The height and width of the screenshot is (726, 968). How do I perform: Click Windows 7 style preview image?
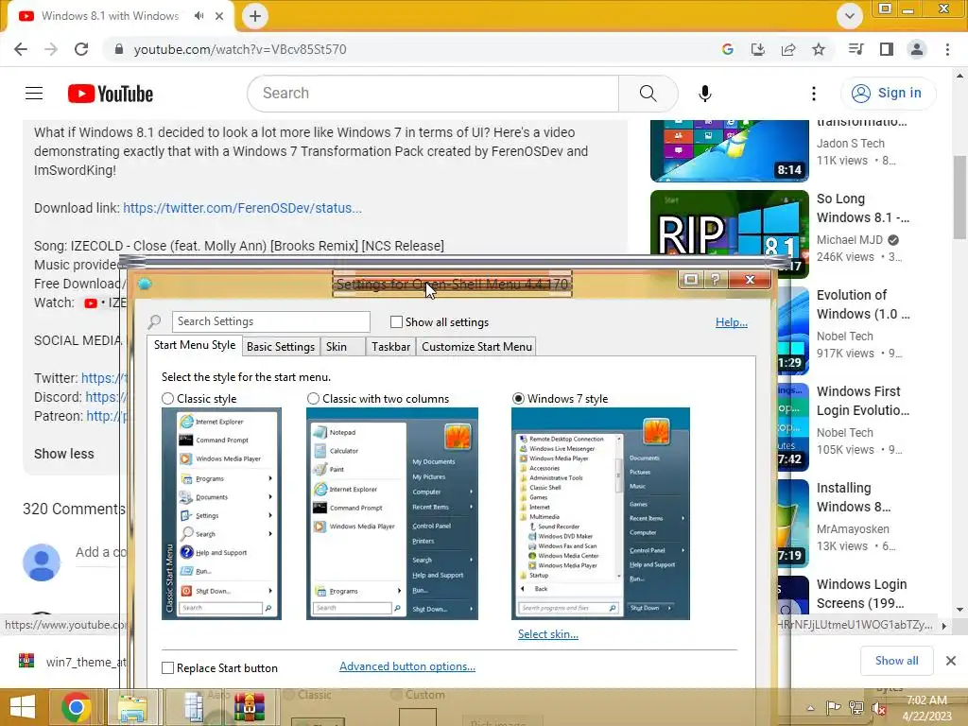600,513
